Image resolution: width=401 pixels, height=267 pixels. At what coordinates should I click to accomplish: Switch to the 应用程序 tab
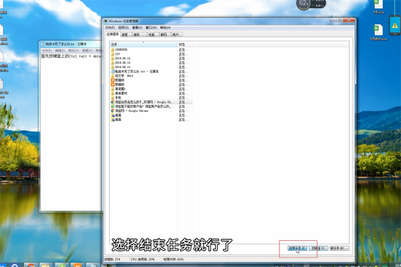pos(113,34)
